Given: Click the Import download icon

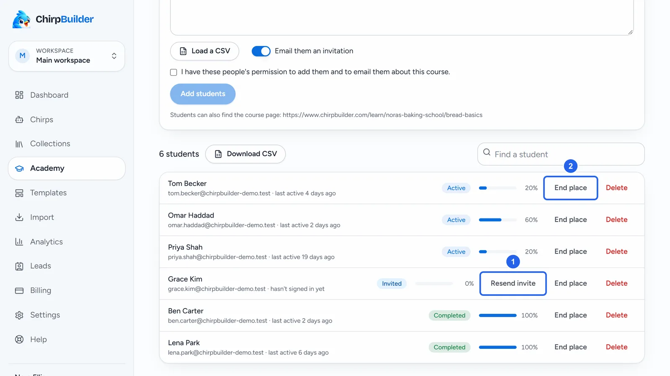Looking at the screenshot, I should click(19, 217).
